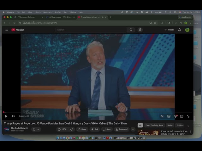Open the YouTube account avatar menu

click(187, 30)
